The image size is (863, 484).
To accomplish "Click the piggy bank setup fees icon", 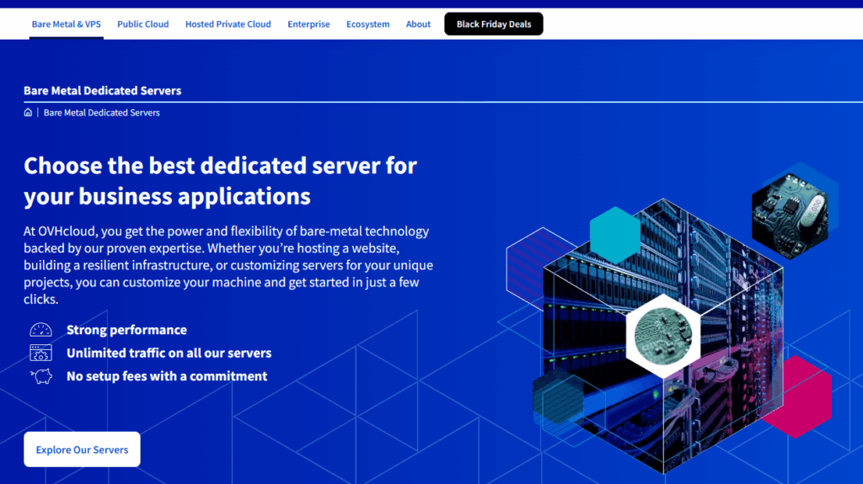I will (x=40, y=376).
